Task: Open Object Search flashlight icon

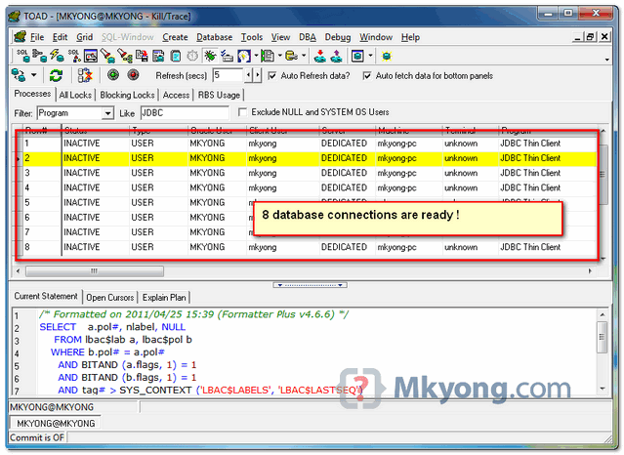Action: tap(107, 56)
